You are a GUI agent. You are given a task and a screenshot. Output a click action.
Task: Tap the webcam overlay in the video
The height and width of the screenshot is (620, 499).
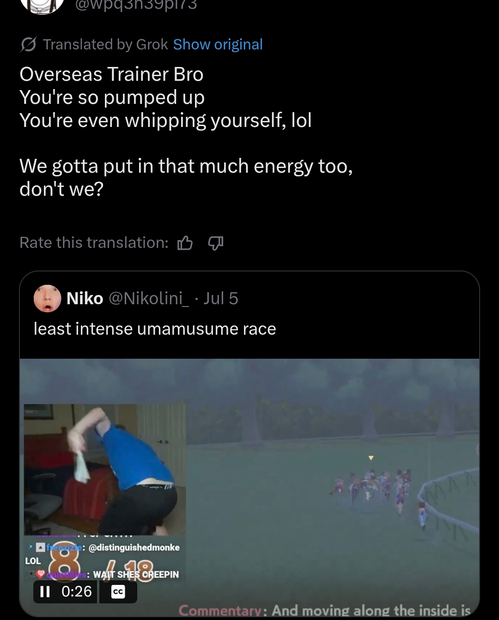coord(105,469)
